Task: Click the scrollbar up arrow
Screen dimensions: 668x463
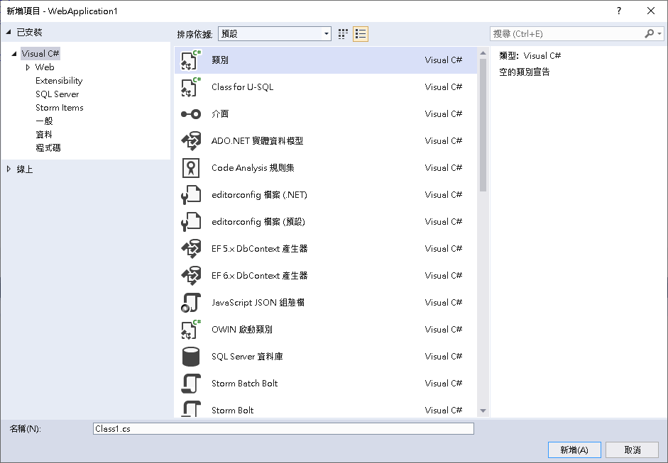Action: click(483, 53)
